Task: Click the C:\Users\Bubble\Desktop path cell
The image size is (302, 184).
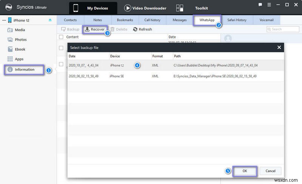Action: point(216,65)
